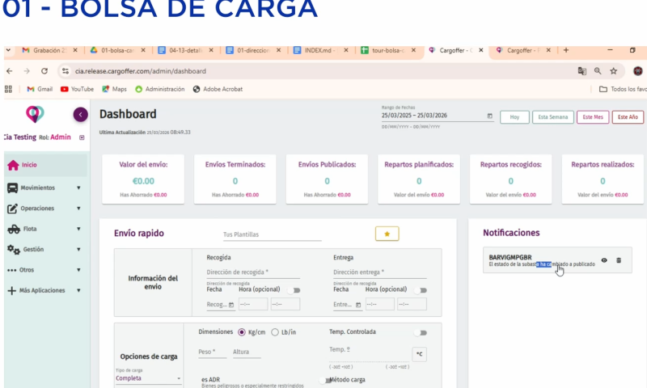Enable the pickup Hora (opcional) toggle

295,289
